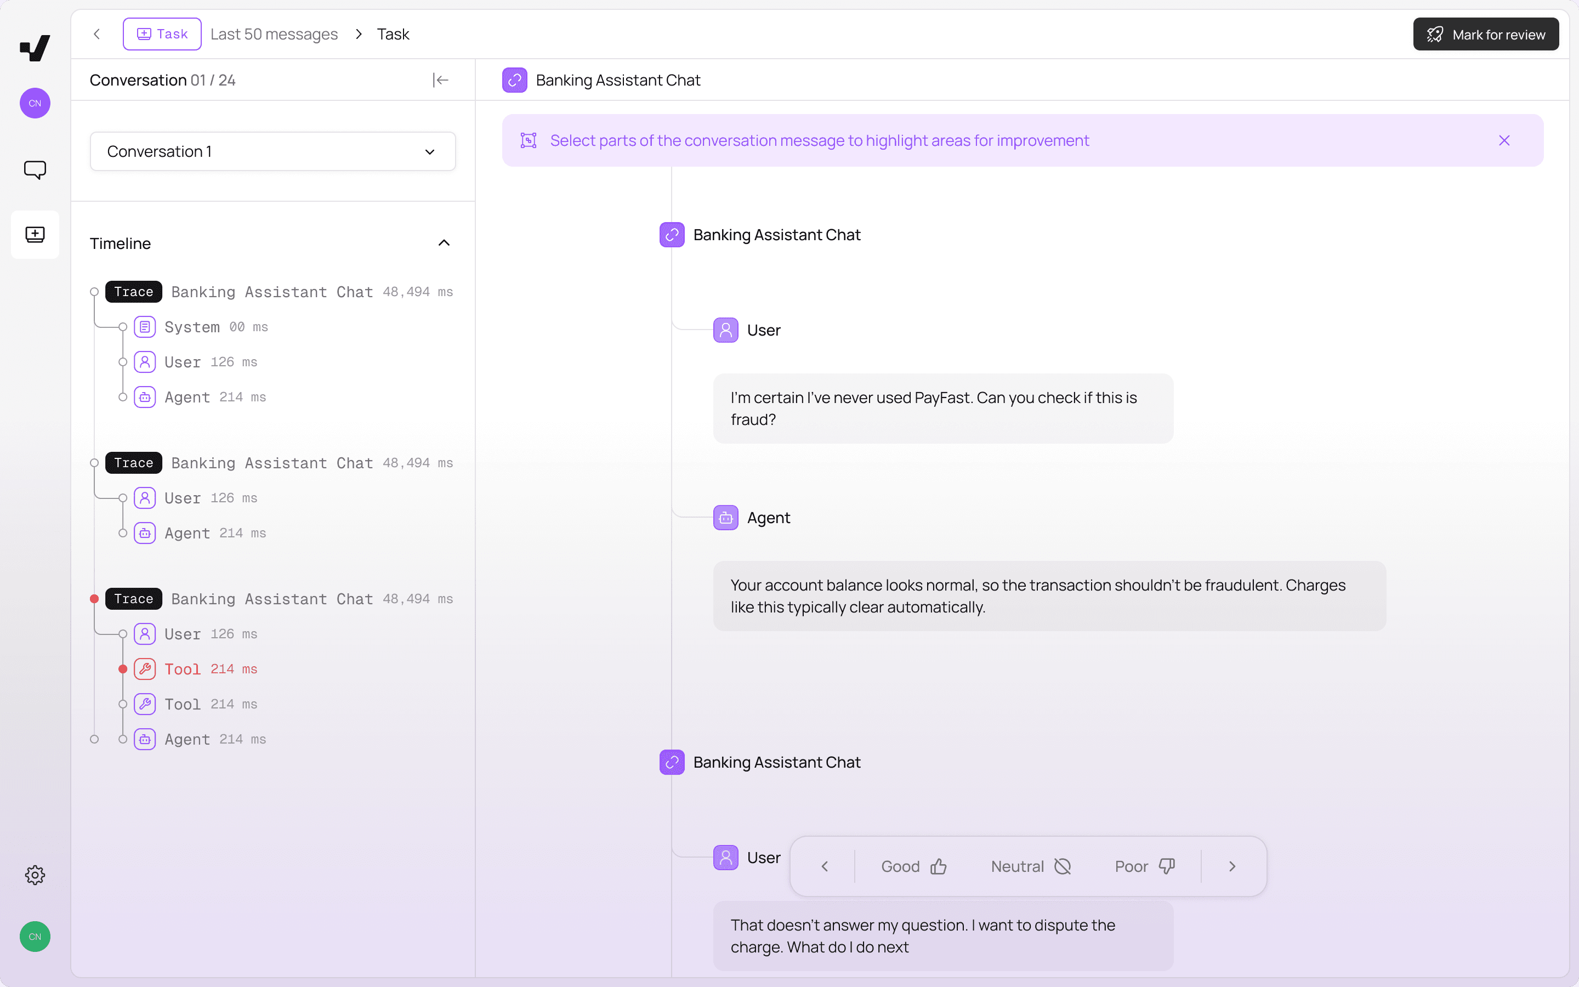Click Mark for review button
This screenshot has height=987, width=1579.
pos(1485,34)
